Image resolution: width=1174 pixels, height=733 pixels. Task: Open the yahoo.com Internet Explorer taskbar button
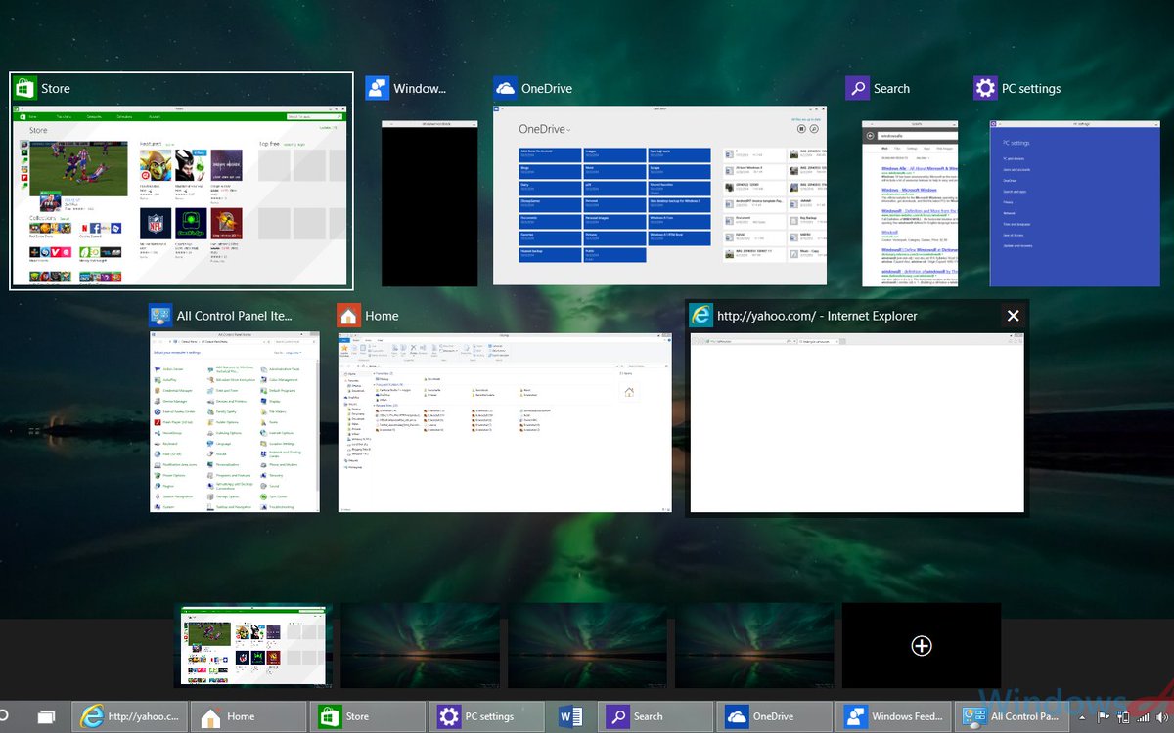point(129,716)
